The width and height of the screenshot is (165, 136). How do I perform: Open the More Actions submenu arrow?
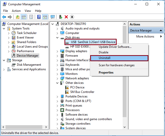pyautogui.click(x=161, y=37)
